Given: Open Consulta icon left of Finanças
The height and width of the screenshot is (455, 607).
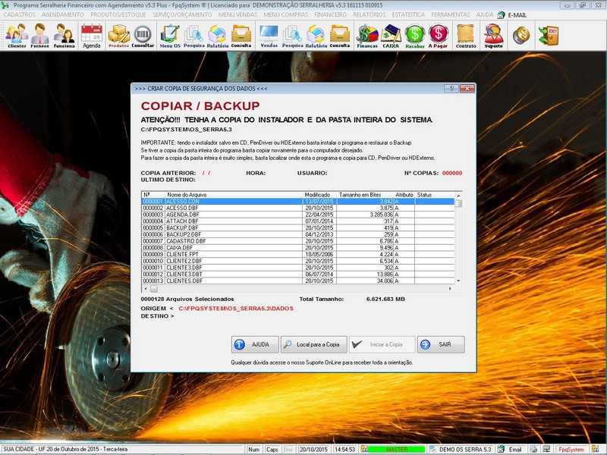Looking at the screenshot, I should (340, 36).
